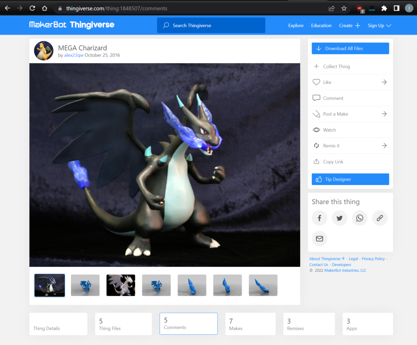Share by email envelope icon
The width and height of the screenshot is (417, 345).
click(319, 239)
